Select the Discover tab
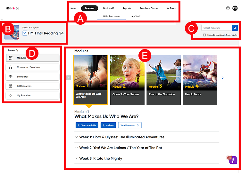The image size is (241, 173). pos(90,8)
